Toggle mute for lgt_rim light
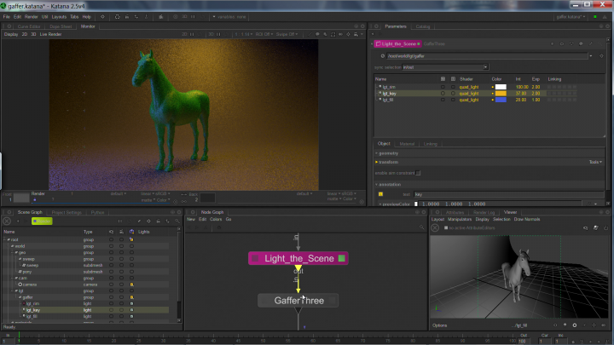 [442, 86]
